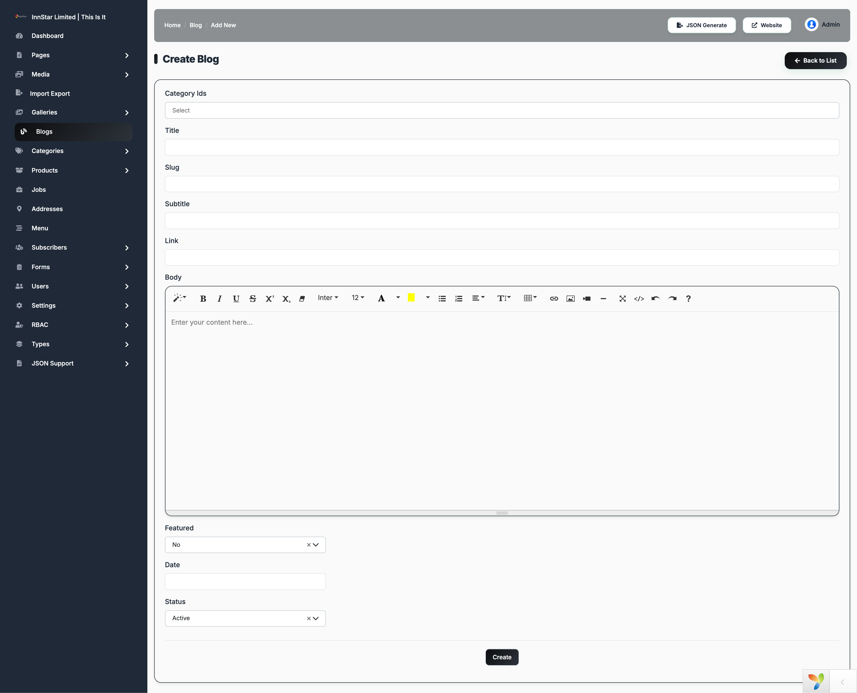Insert a video into the body

click(x=587, y=299)
